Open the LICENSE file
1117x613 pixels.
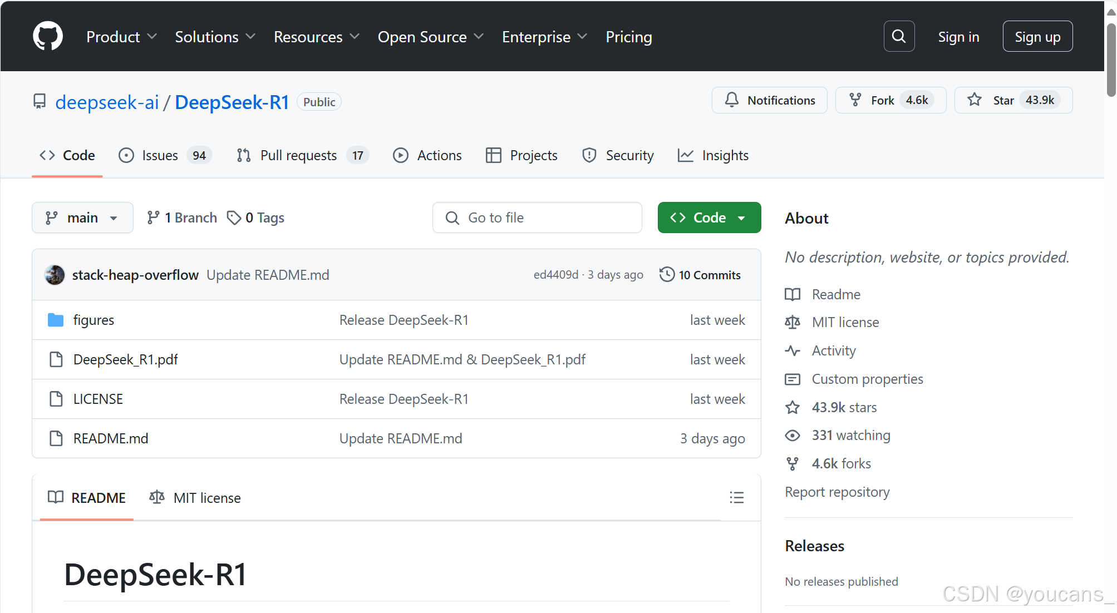click(x=98, y=399)
